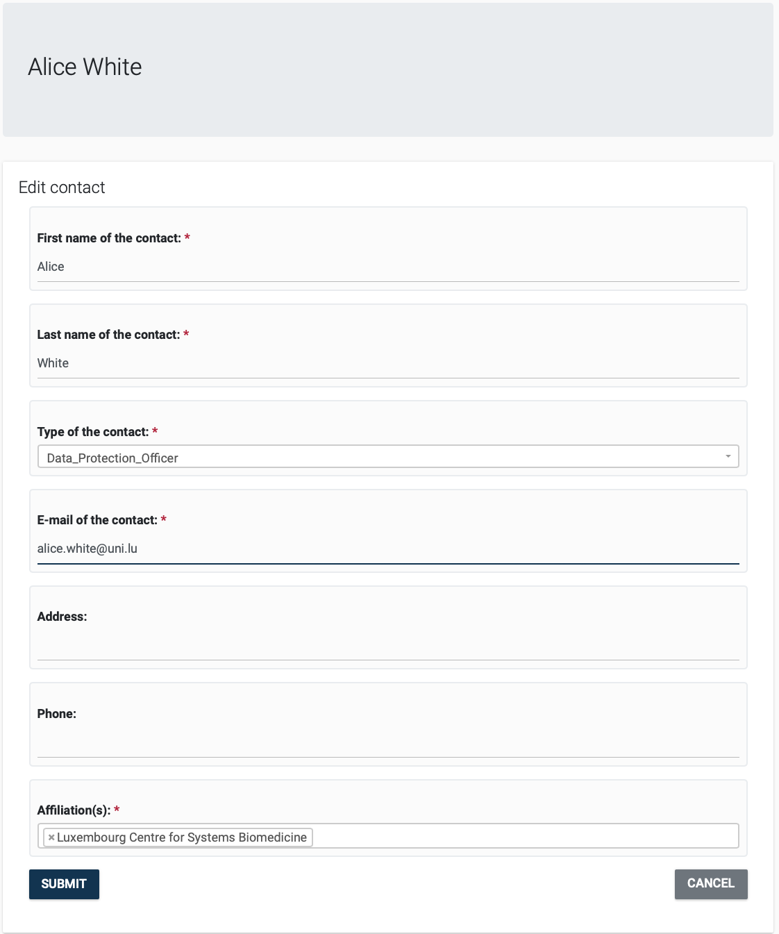
Task: Click the empty area of the Affiliation(s) field
Action: tap(524, 837)
